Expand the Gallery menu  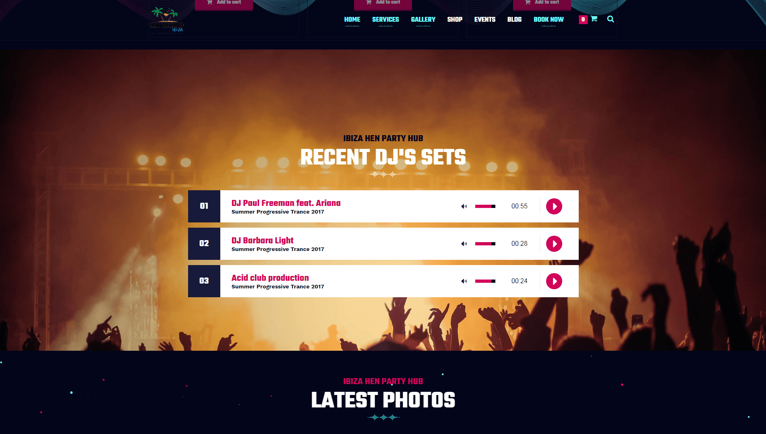423,19
